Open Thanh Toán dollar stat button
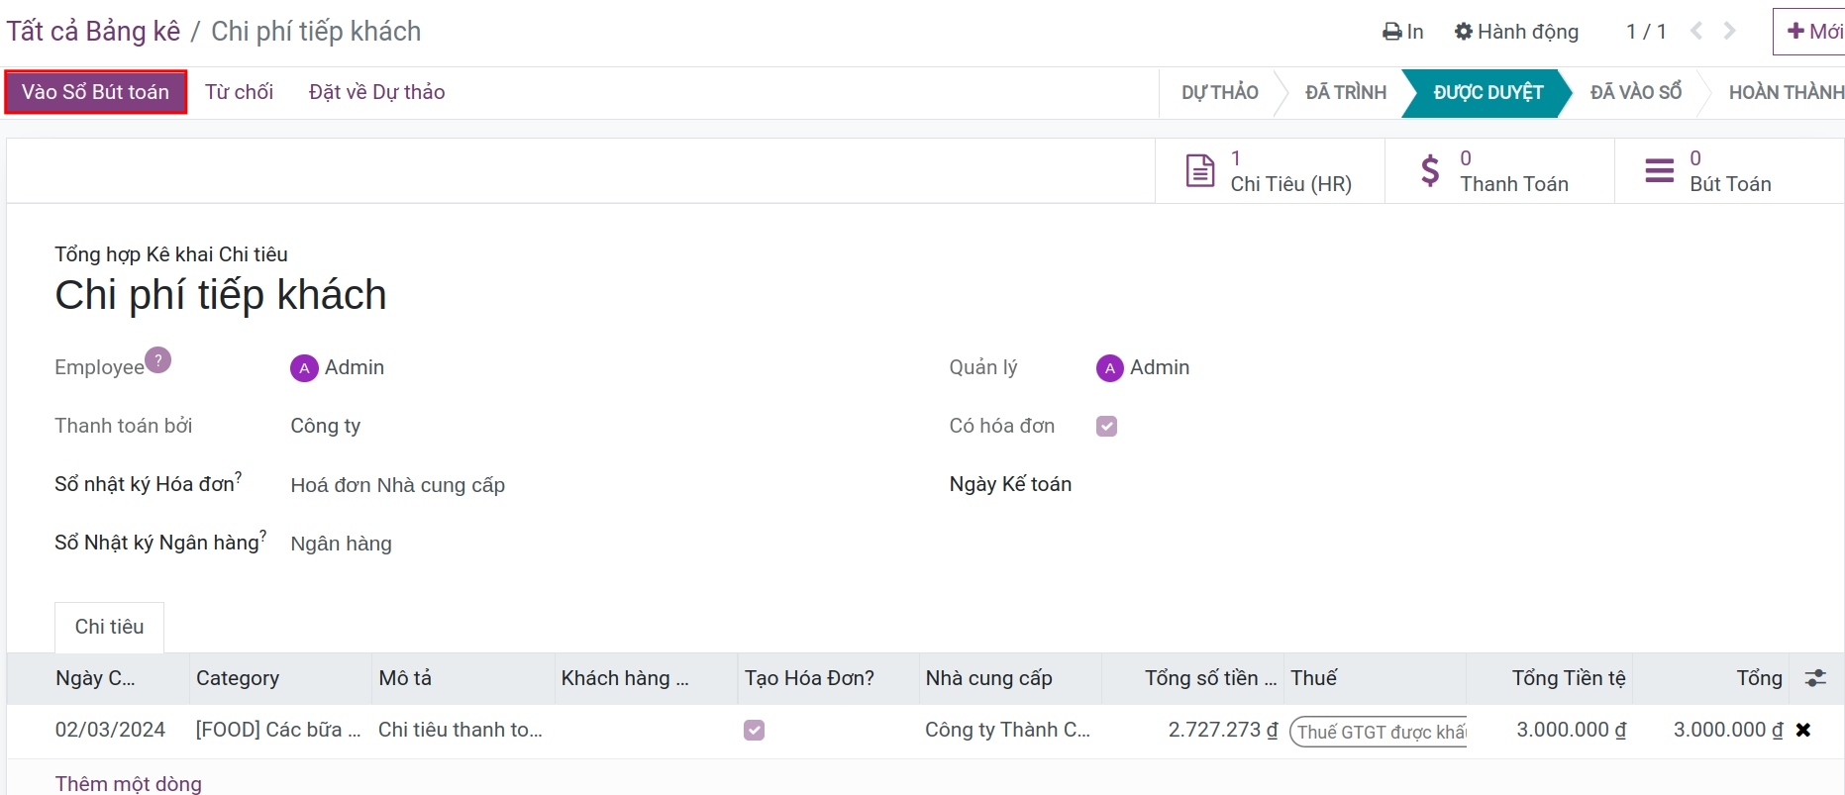The width and height of the screenshot is (1845, 795). 1499,171
